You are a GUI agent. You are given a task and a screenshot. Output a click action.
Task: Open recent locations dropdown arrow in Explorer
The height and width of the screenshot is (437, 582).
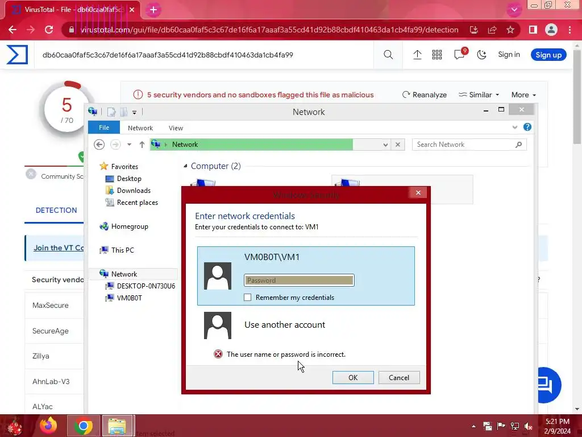129,144
